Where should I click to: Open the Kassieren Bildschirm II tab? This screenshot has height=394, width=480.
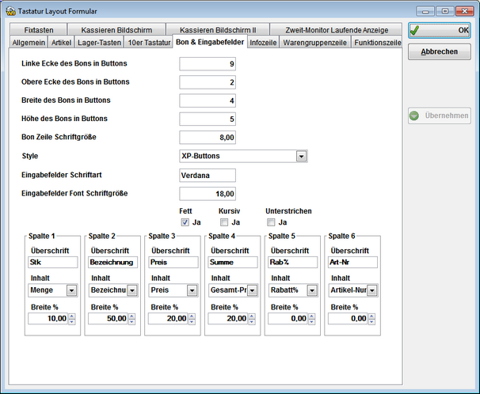pos(218,29)
